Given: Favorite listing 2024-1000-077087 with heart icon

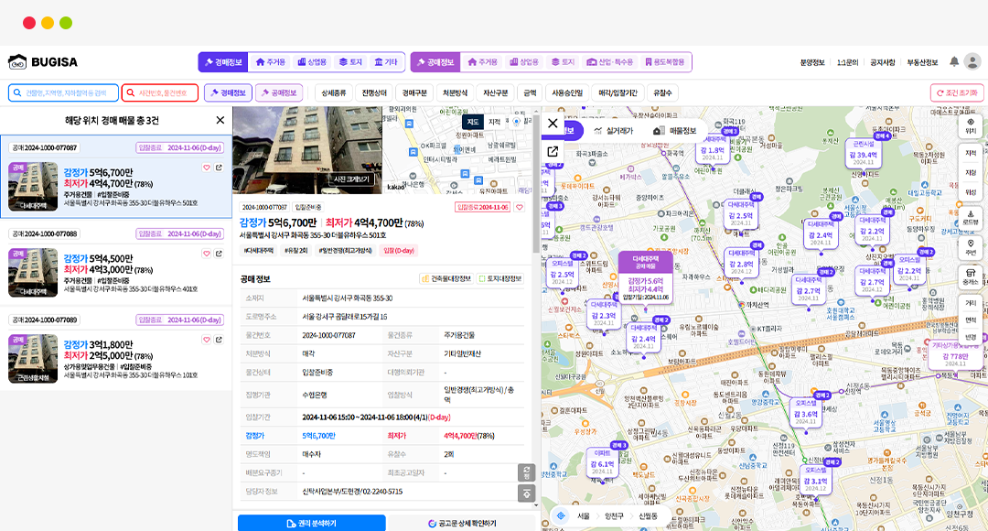Looking at the screenshot, I should [207, 168].
